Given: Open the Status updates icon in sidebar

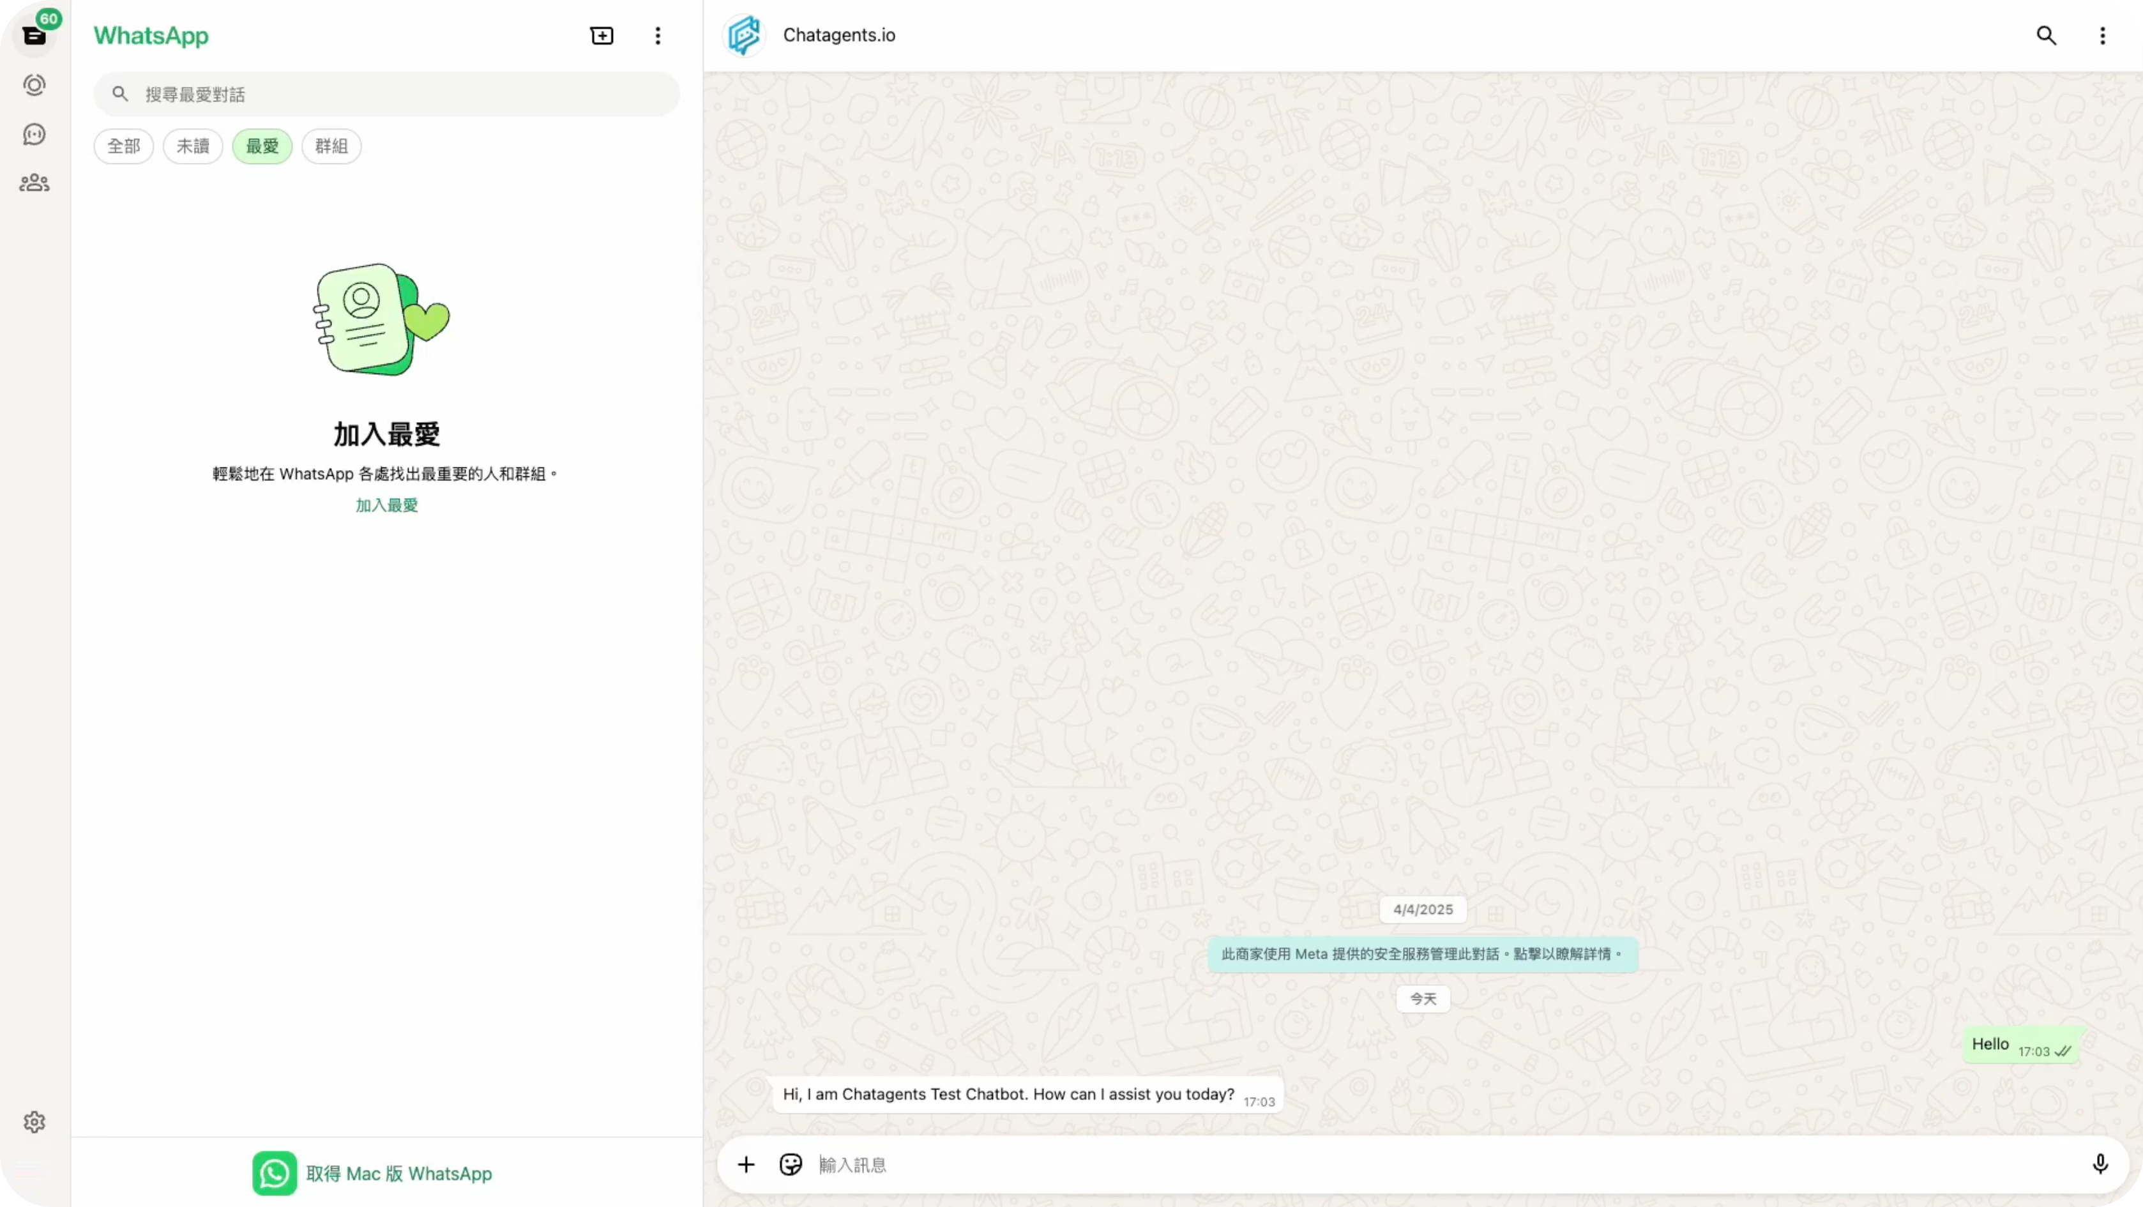Looking at the screenshot, I should coord(34,84).
